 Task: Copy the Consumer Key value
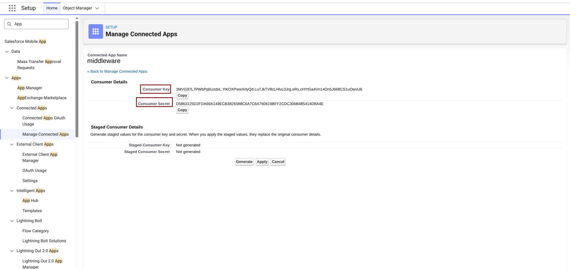(x=182, y=95)
